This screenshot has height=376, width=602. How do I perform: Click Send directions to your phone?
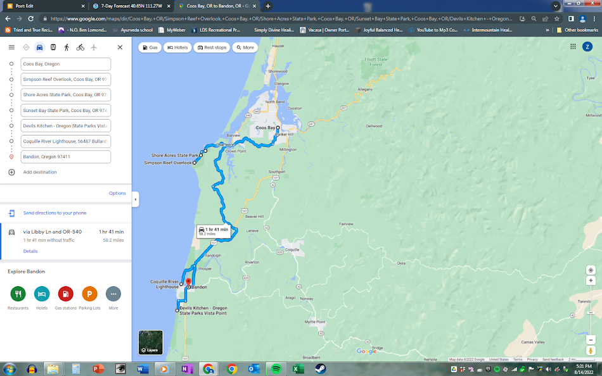click(x=54, y=213)
